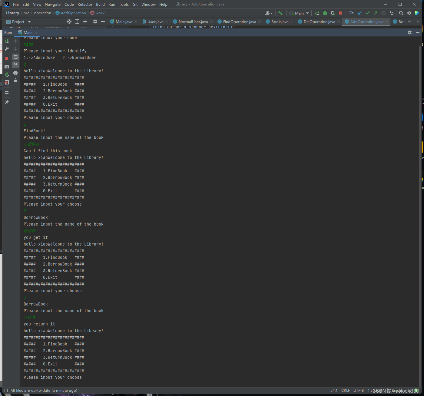Screen dimensions: 424x396
Task: Jump up the stack trace arrow
Action: (15, 41)
